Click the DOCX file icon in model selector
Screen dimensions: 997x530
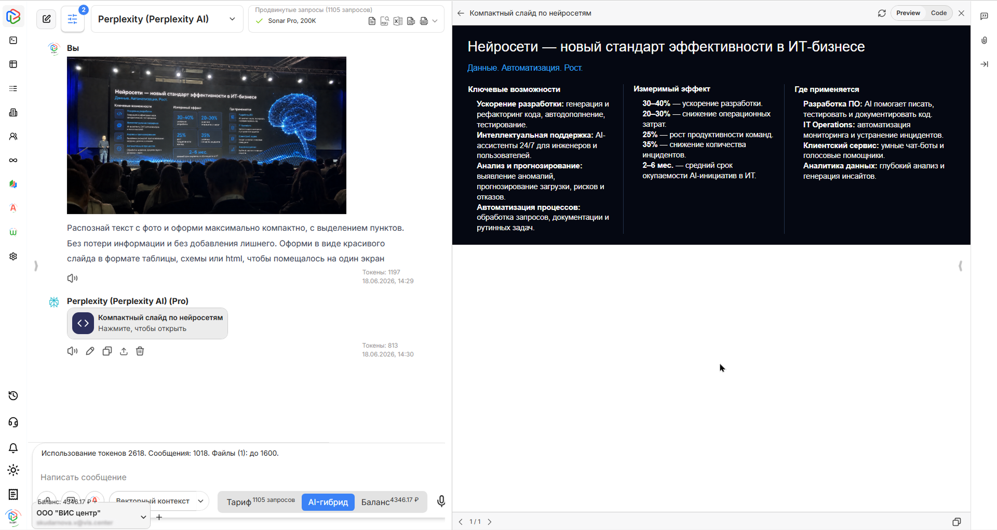click(424, 21)
